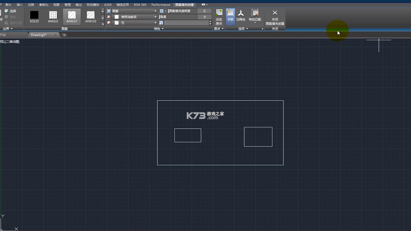This screenshot has width=411, height=231.
Task: Click the transparency value field showing 0
Action: [x=204, y=11]
